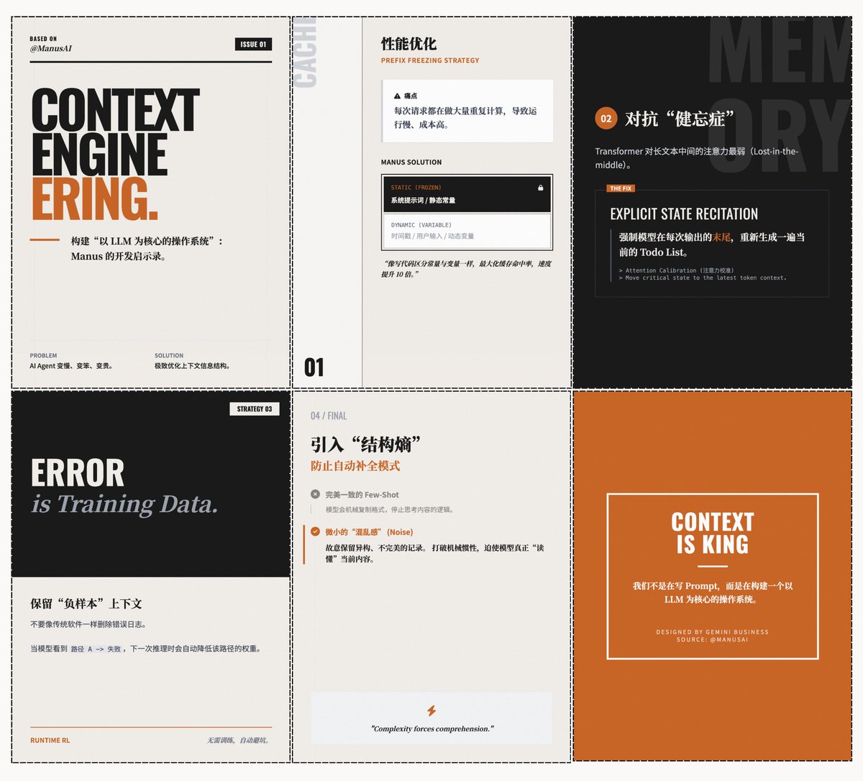Click the orange THE FIX tag
Image resolution: width=863 pixels, height=781 pixels.
621,188
